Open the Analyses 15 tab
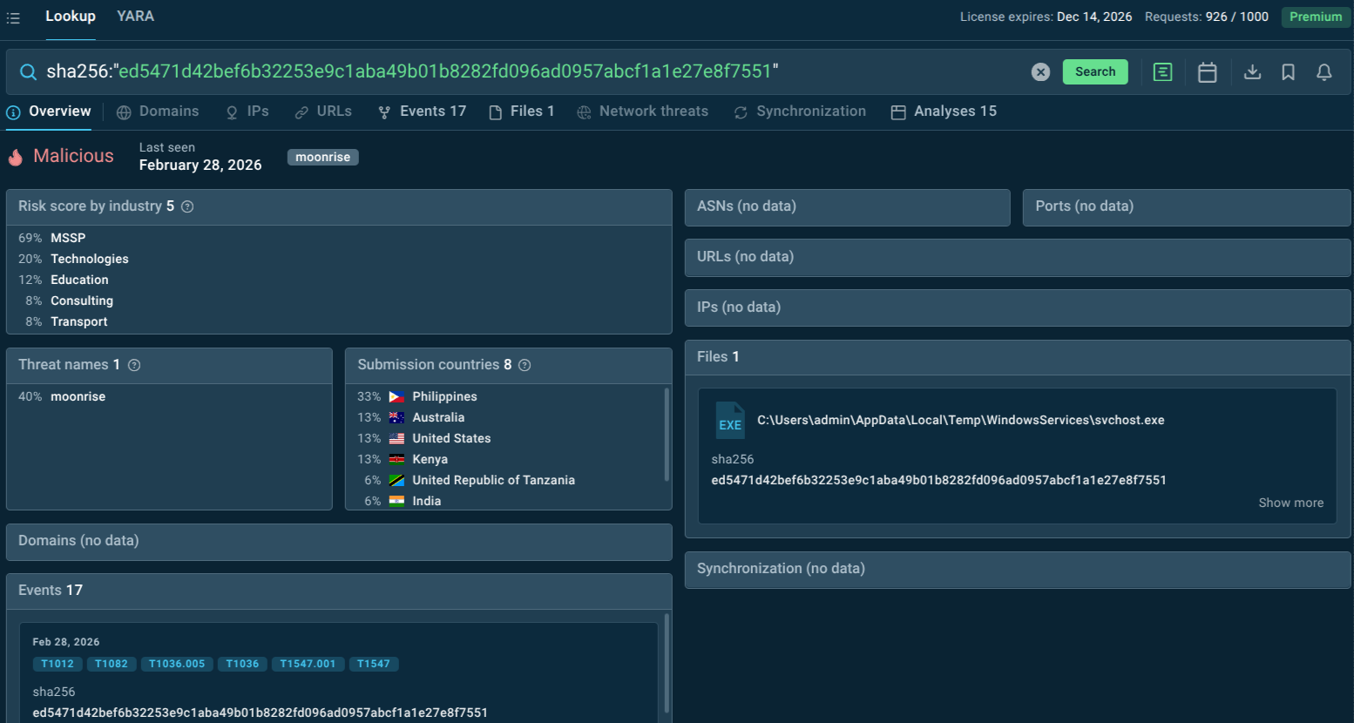 (944, 111)
